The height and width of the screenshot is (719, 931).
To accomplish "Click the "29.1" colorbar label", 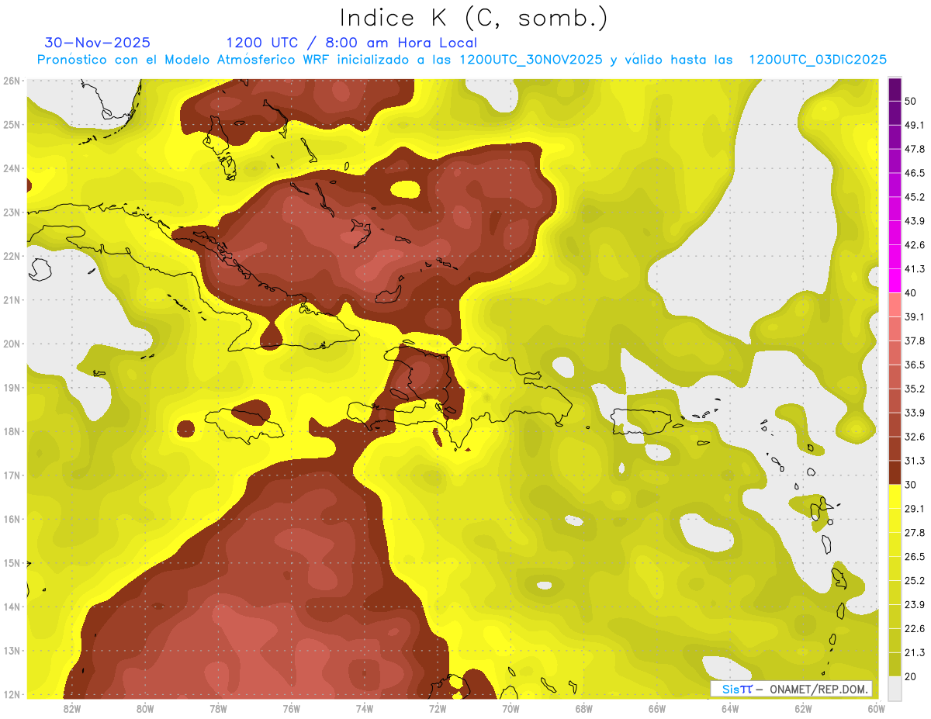I will pos(915,508).
